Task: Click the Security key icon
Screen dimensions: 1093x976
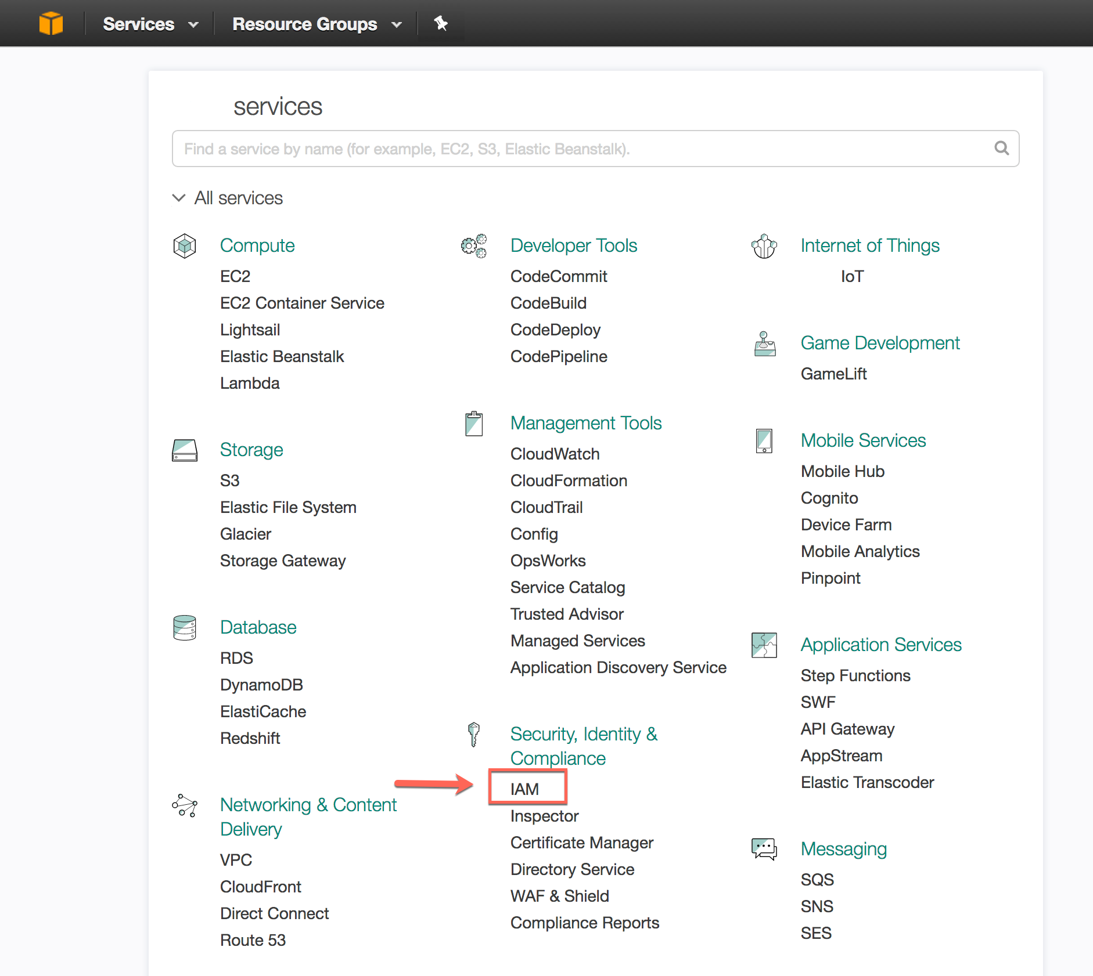Action: [474, 735]
